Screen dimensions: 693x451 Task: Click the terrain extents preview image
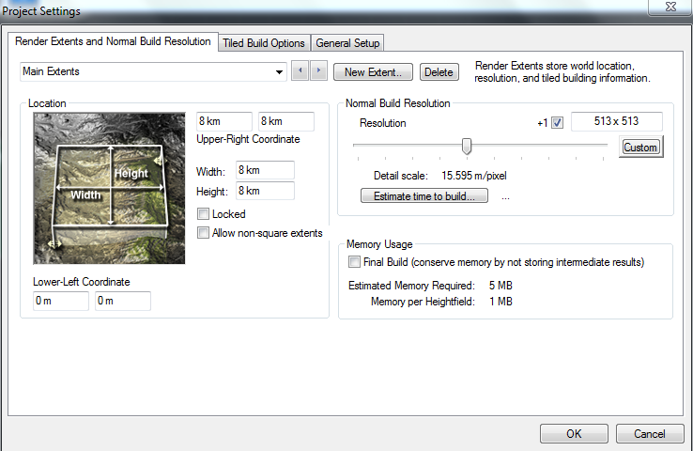tap(109, 188)
